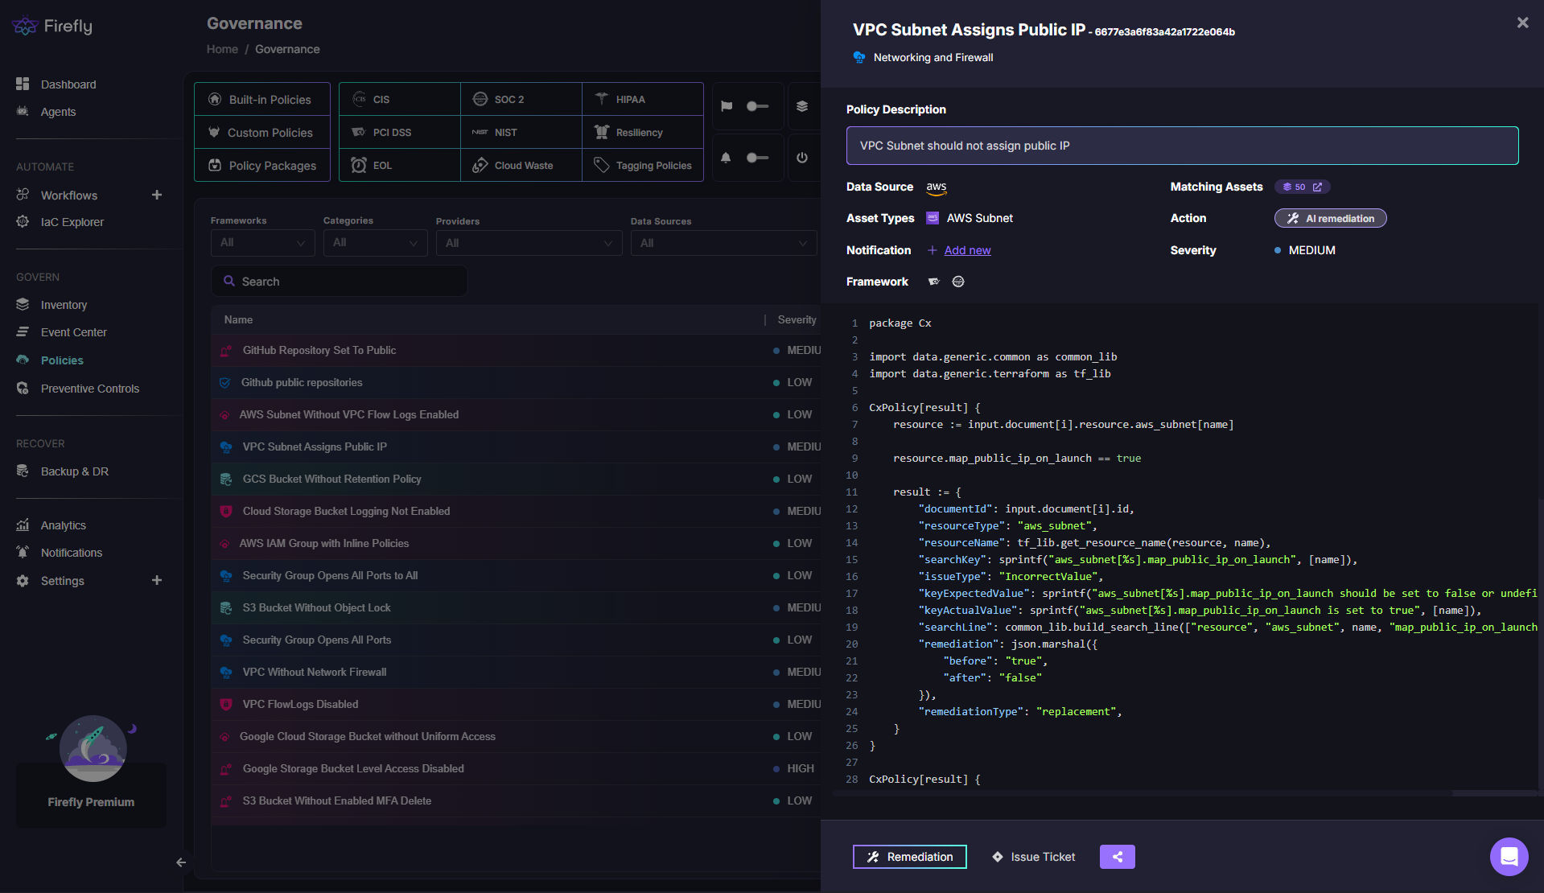Filter by EOL policies
This screenshot has width=1544, height=893.
tap(400, 166)
